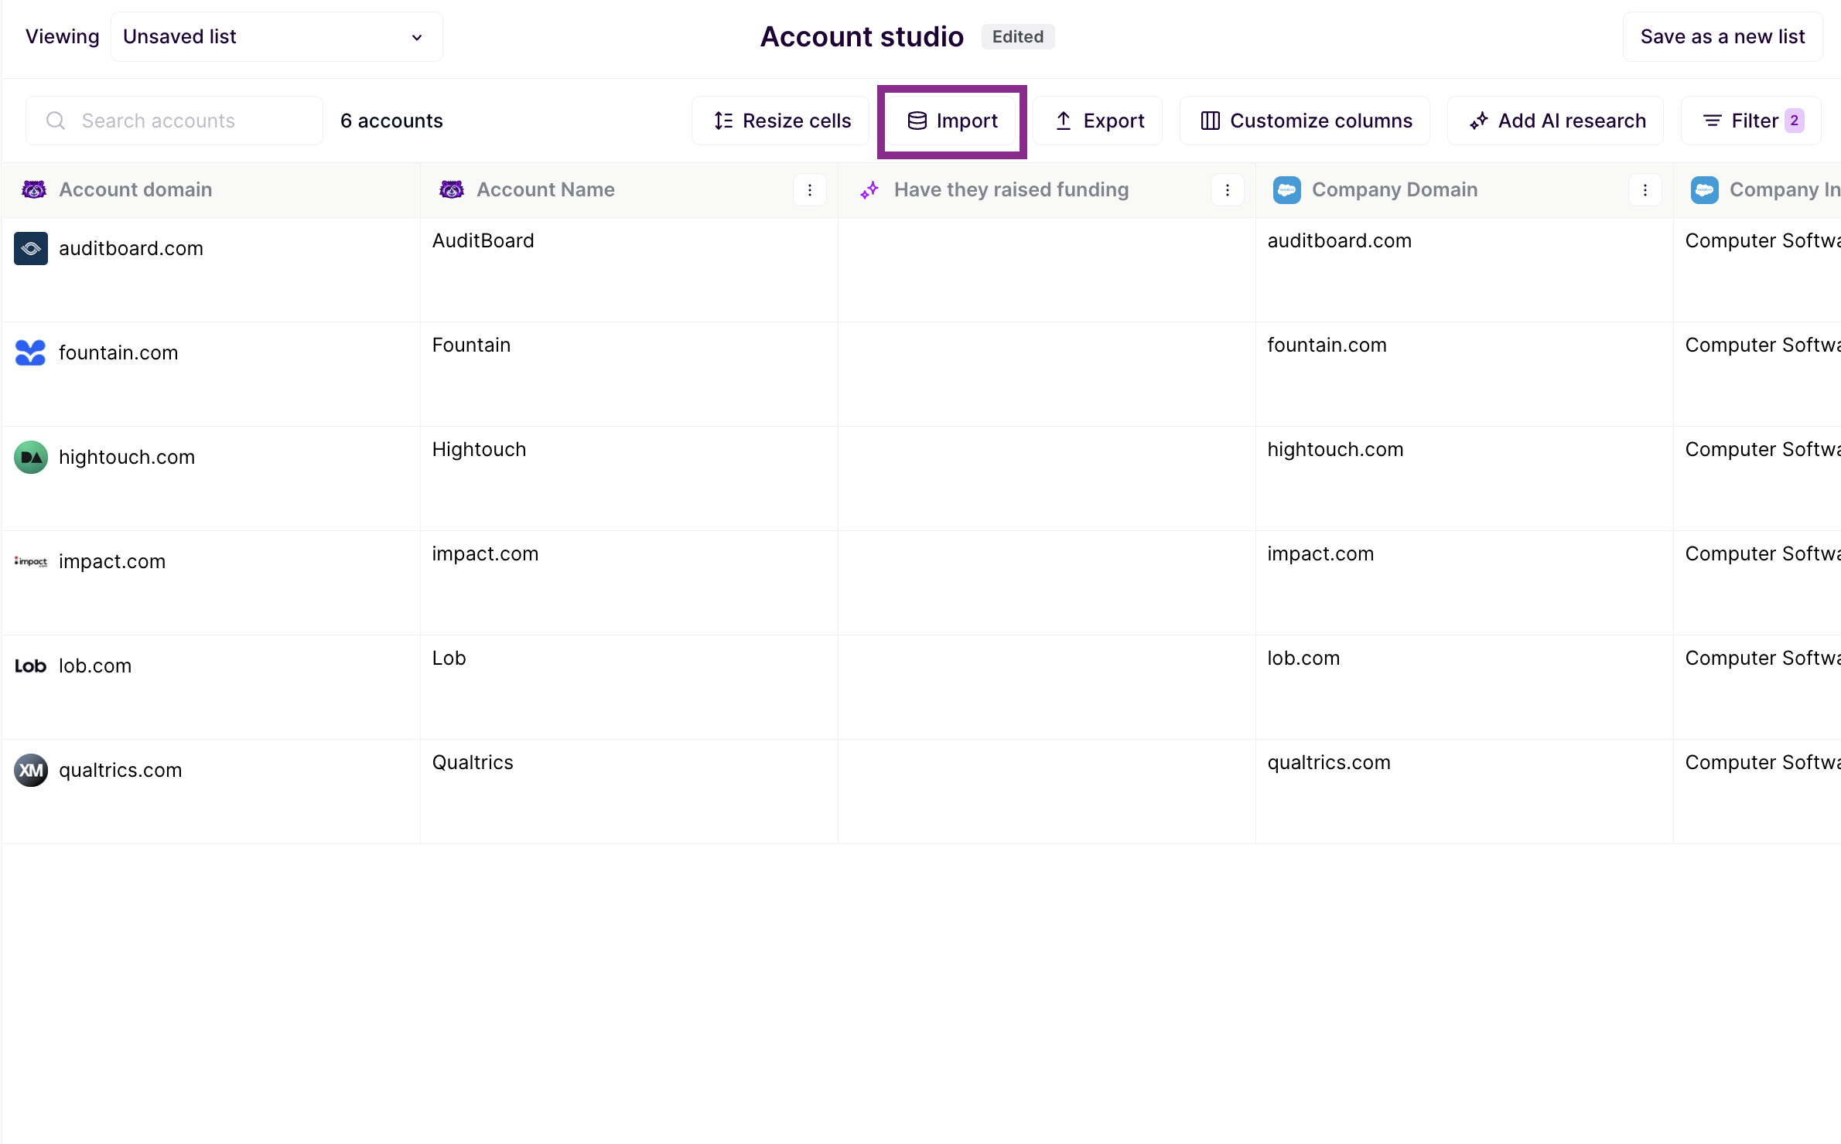Viewport: 1841px width, 1144px height.
Task: Click the Customize columns icon
Action: 1211,121
